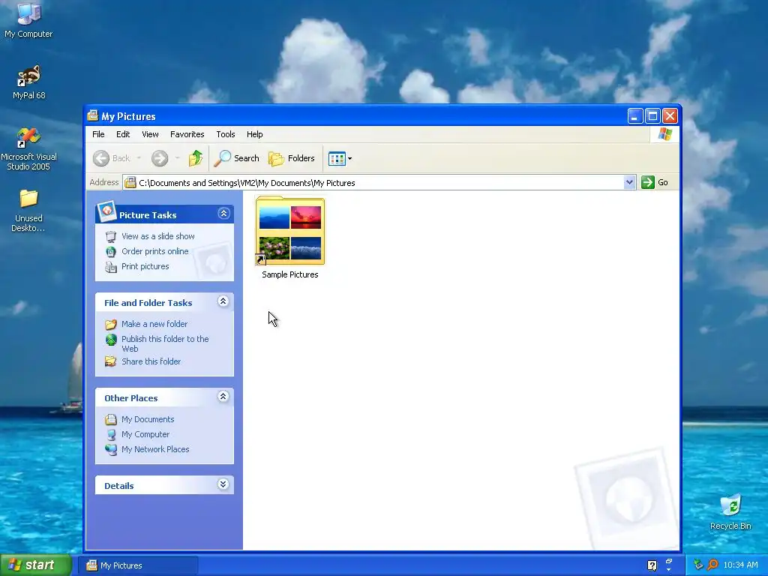Click Print pictures link
768x576 pixels.
(x=145, y=266)
